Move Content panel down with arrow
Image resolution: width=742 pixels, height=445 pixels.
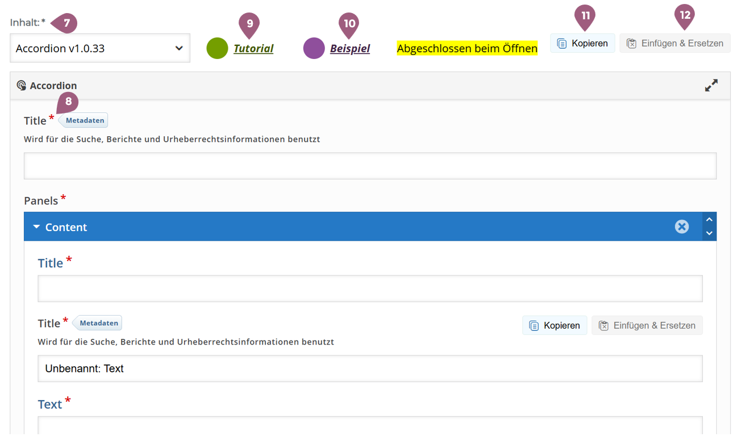(x=708, y=233)
